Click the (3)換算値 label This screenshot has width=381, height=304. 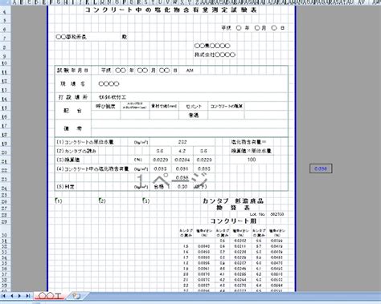point(68,160)
